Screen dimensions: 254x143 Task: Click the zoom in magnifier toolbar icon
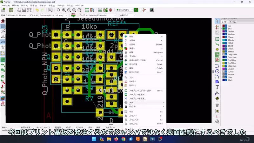64,10
